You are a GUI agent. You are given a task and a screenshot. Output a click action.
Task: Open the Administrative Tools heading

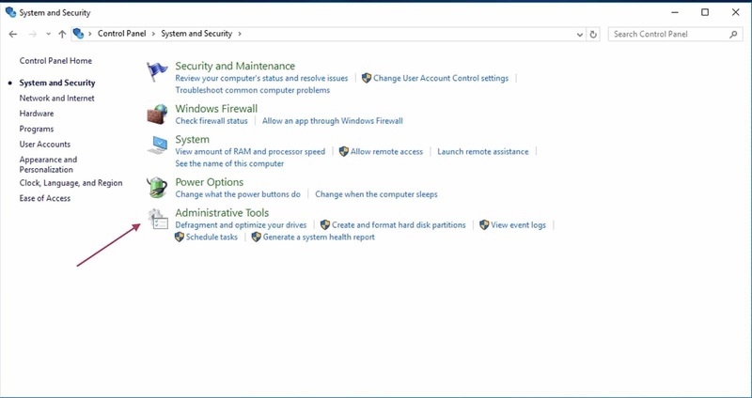pyautogui.click(x=222, y=213)
